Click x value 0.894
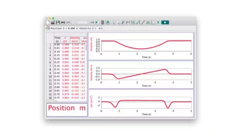Screen dimensions: 242x136 tap(66, 80)
